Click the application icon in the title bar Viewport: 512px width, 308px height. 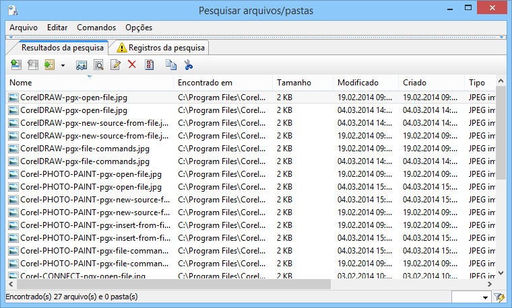13,11
